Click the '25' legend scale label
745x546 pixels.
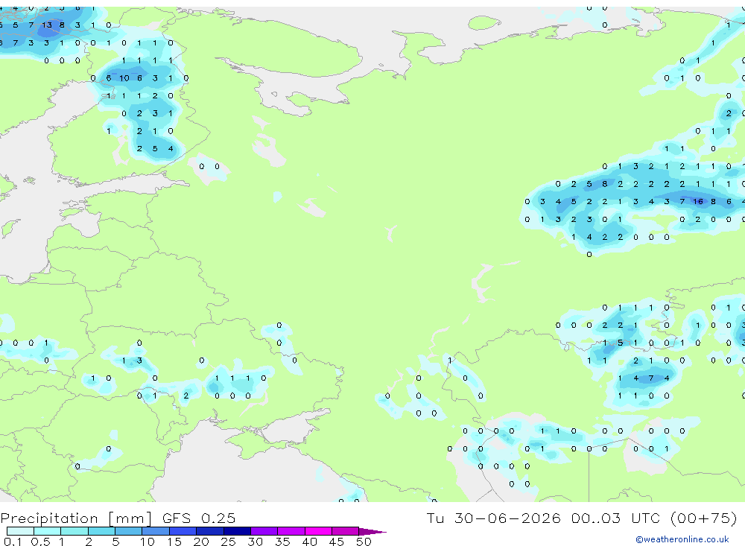(228, 542)
